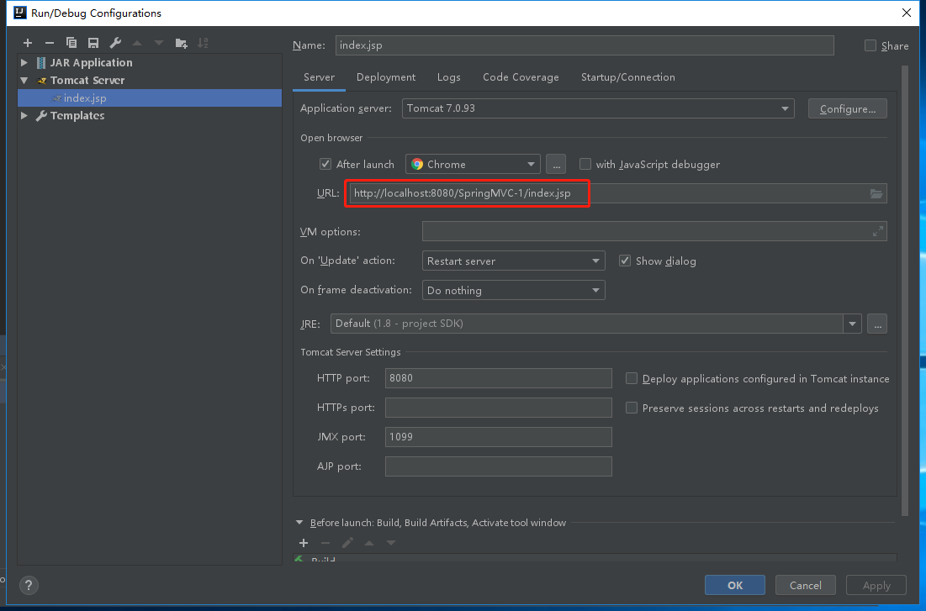Click the Cancel button
This screenshot has height=611, width=926.
[x=806, y=585]
